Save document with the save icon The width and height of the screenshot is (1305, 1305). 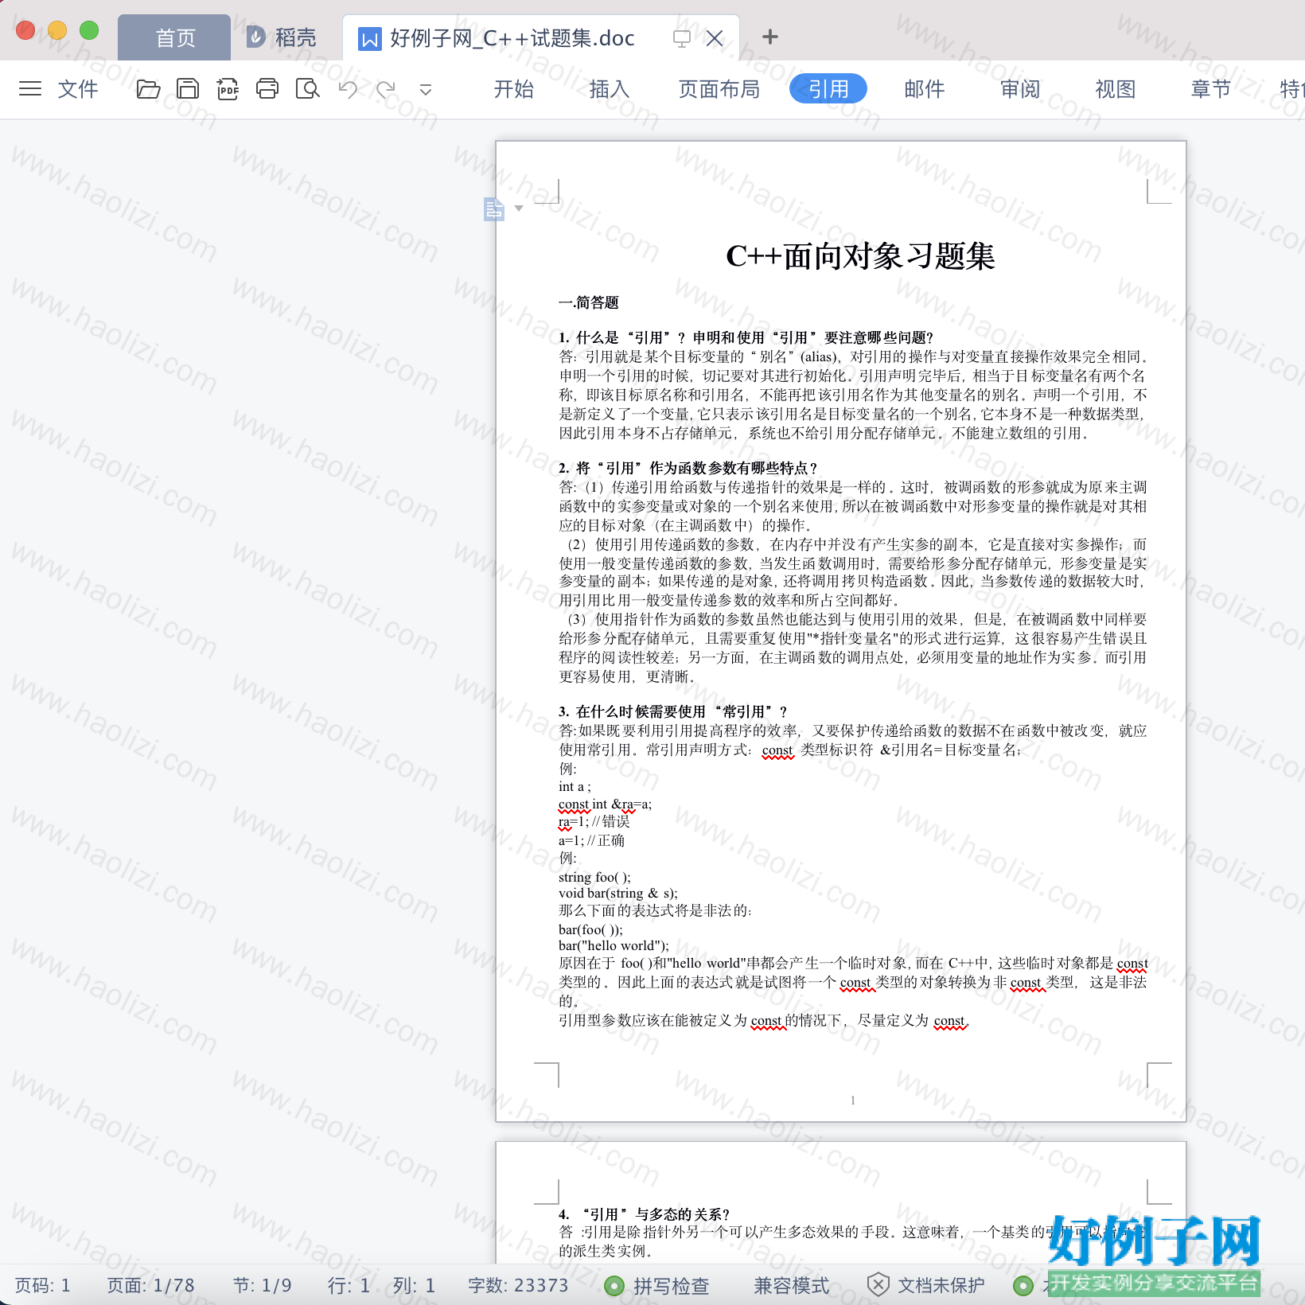coord(188,88)
